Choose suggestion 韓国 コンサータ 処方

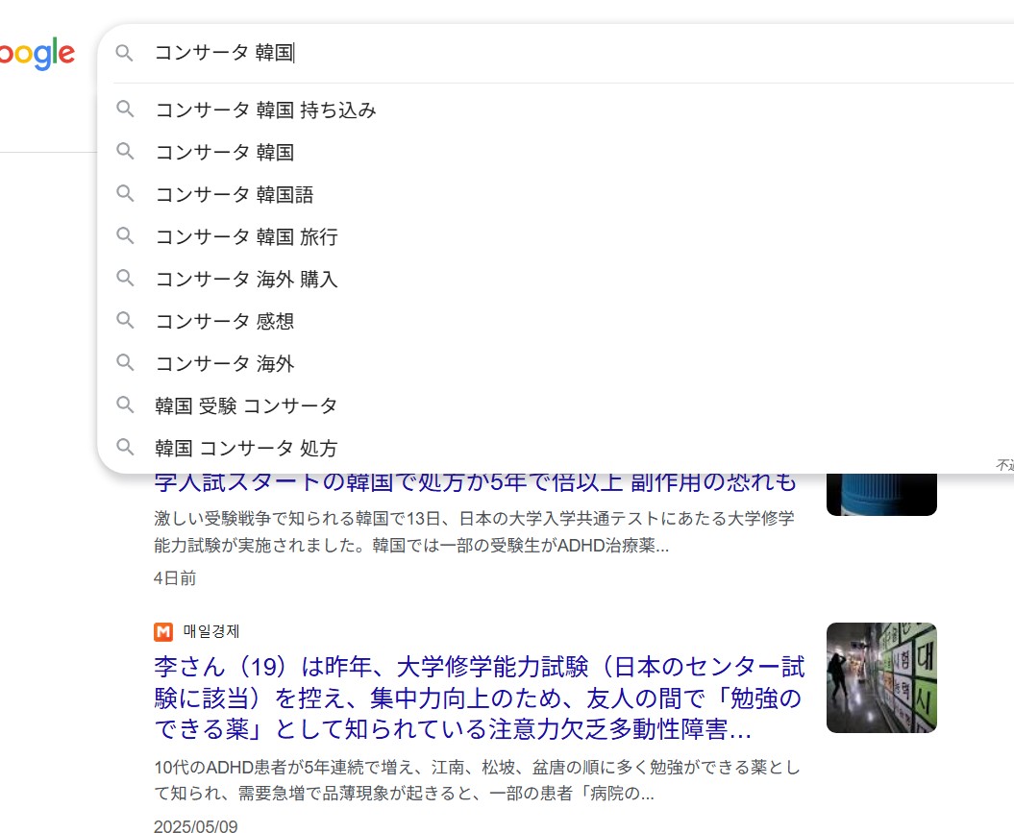click(x=246, y=449)
